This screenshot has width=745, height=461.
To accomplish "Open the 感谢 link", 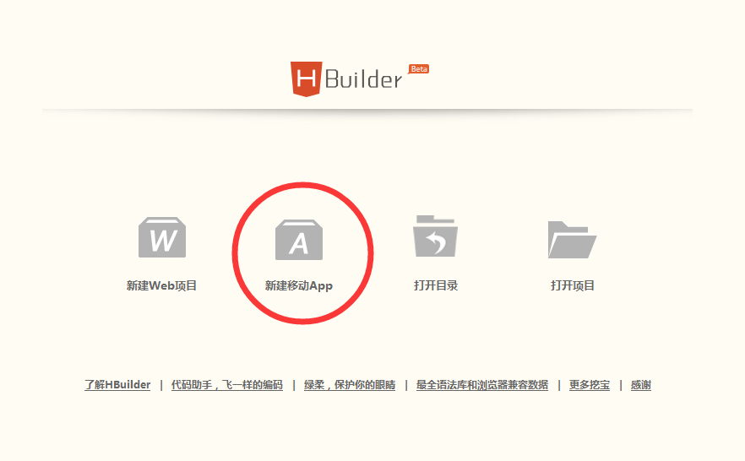I will 641,385.
